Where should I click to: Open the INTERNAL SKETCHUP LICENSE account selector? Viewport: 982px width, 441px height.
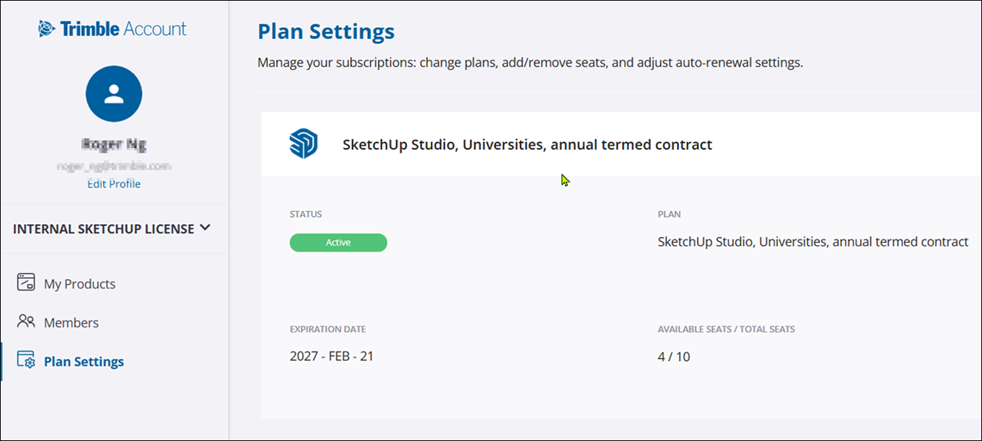(x=104, y=228)
